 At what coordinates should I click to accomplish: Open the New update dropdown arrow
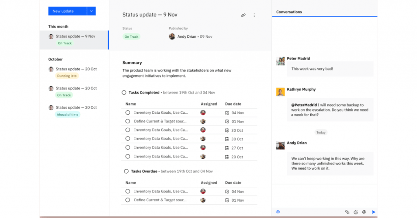(x=91, y=11)
